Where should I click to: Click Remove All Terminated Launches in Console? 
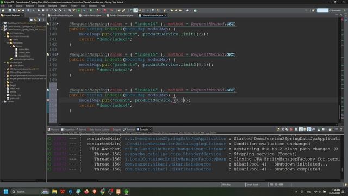(287, 130)
